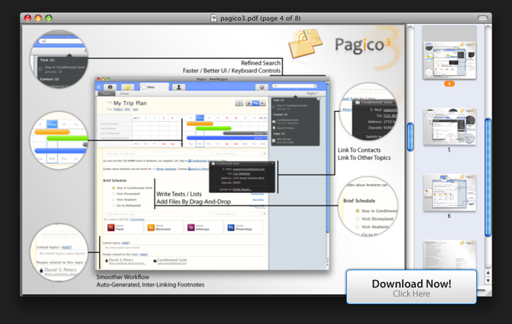Click the Edit tags link
The image size is (512, 324).
click(136, 109)
